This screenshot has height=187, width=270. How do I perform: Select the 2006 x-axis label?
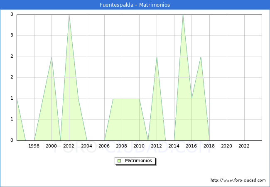pyautogui.click(x=104, y=146)
